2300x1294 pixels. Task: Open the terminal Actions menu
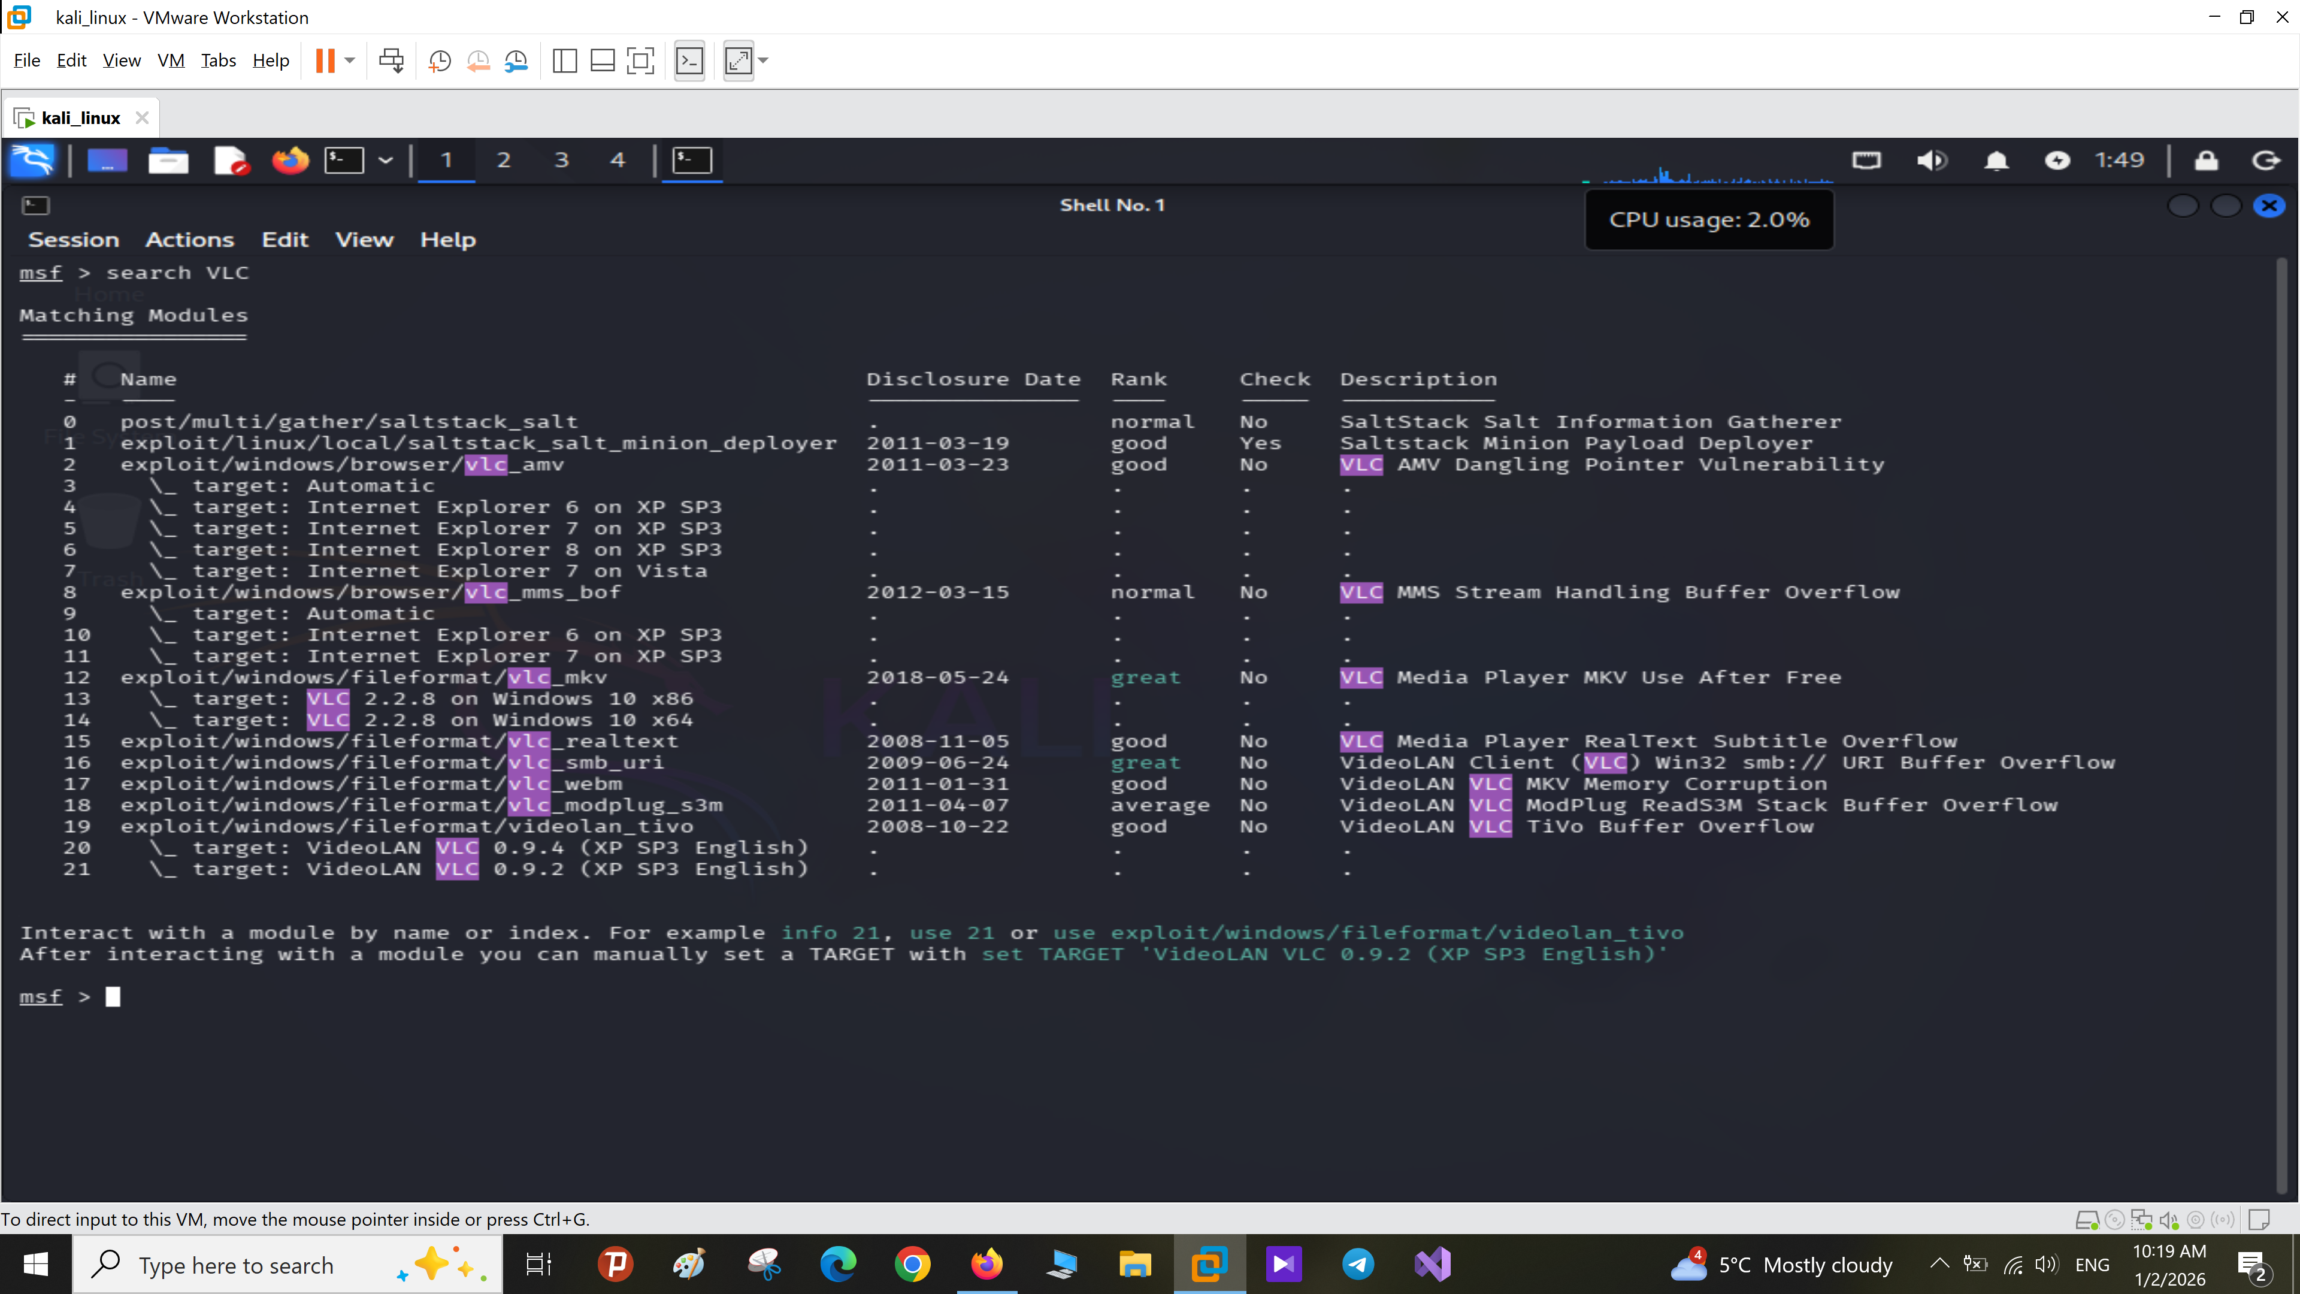[x=189, y=240]
